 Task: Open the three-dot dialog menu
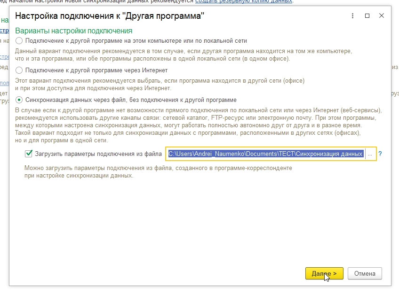coord(353,16)
